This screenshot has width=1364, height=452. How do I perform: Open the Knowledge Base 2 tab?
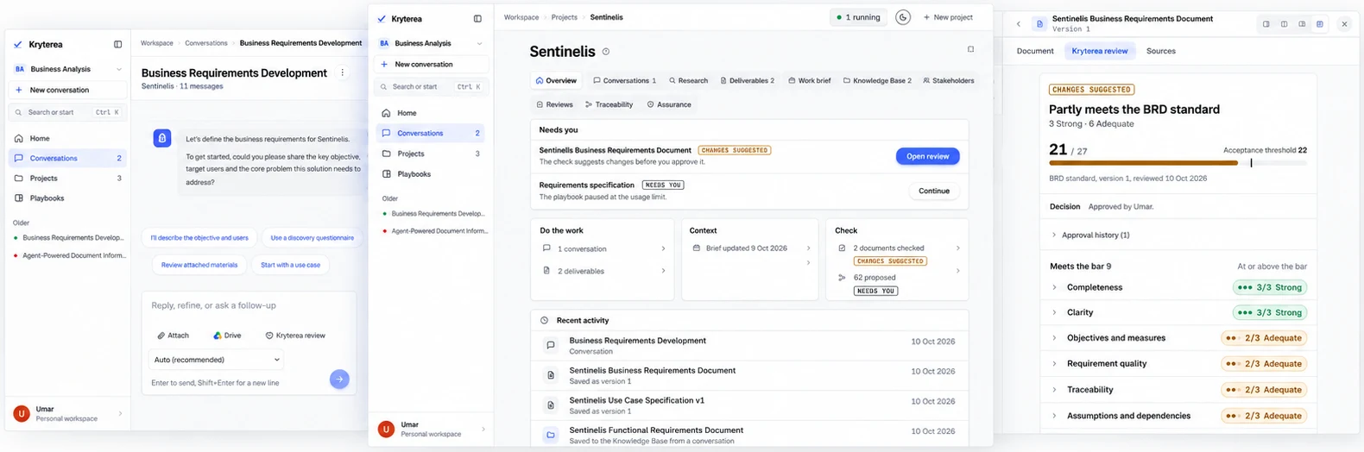[877, 80]
